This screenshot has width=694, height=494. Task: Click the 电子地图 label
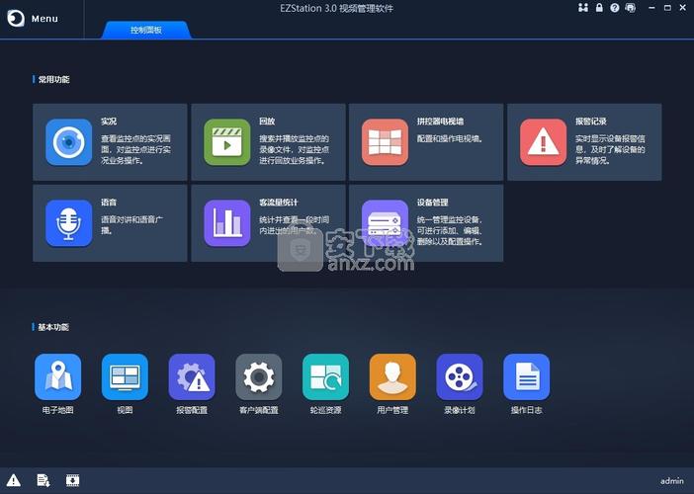(58, 410)
